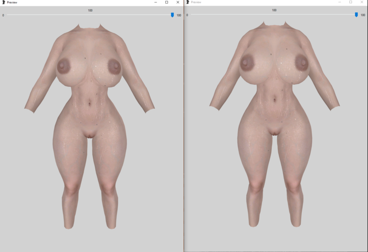This screenshot has width=368, height=252.
Task: Click the slider value '100' above left slider
Action: 90,10
